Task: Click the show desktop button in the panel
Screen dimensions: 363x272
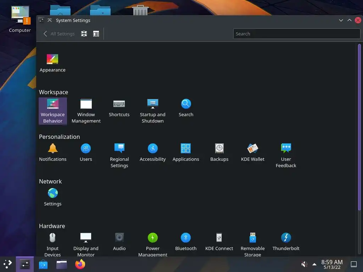Action: tap(354, 264)
